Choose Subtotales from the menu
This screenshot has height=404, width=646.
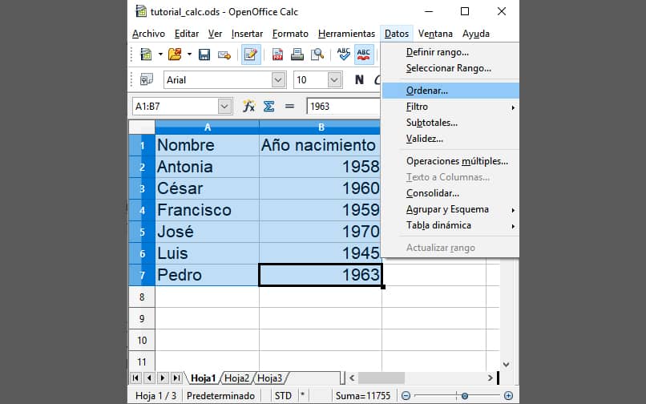[x=450, y=123]
